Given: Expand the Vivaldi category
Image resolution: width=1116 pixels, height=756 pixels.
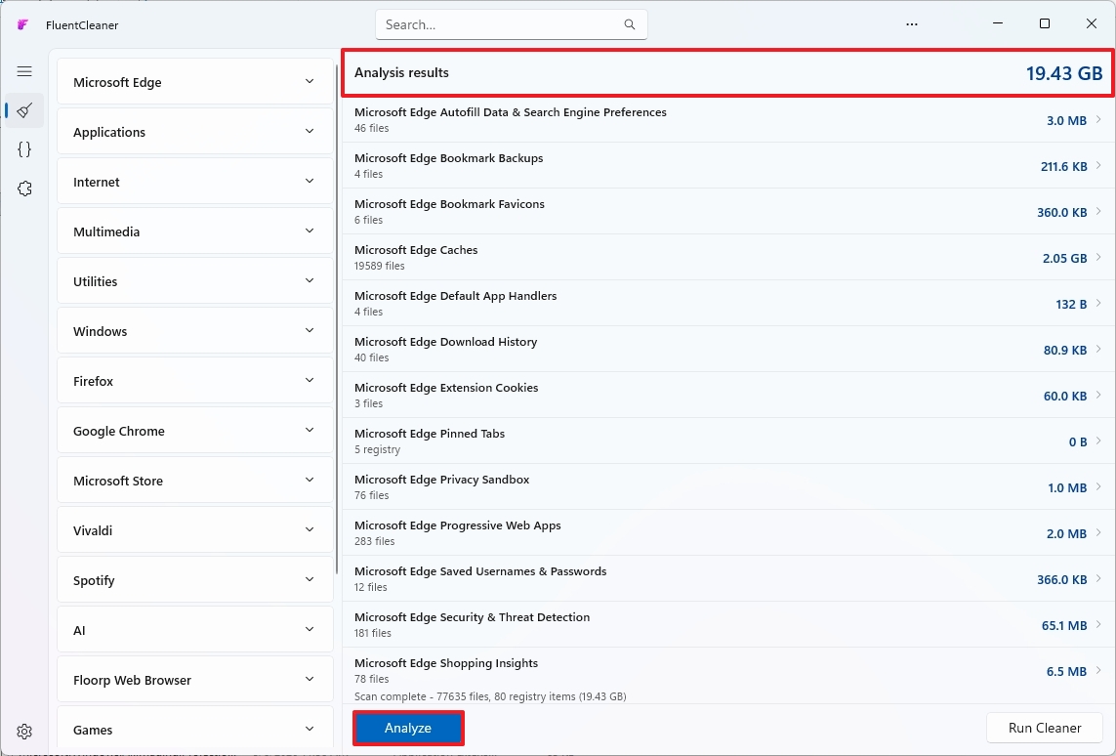Looking at the screenshot, I should point(195,530).
